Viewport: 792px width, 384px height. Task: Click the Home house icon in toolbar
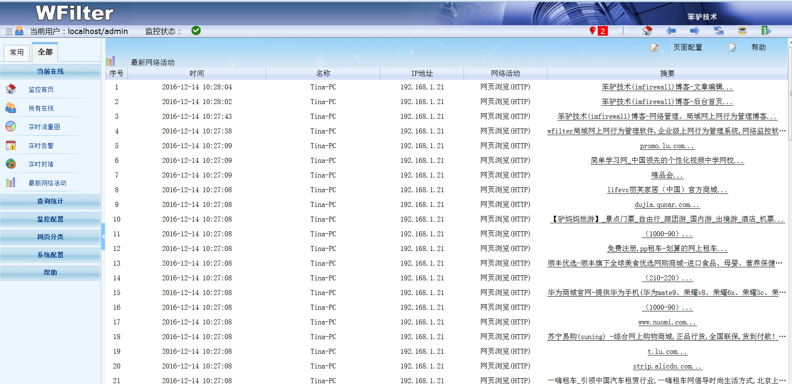coord(647,31)
